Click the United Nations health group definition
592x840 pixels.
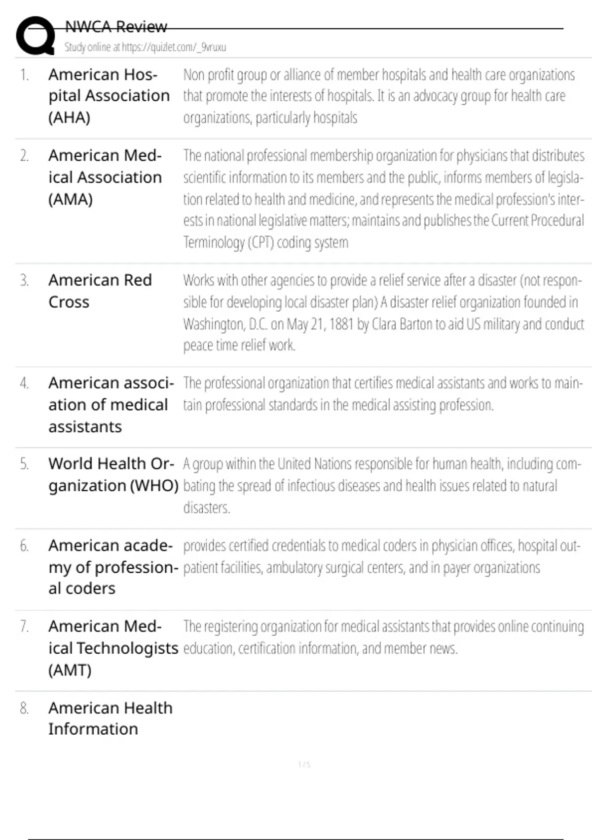(381, 486)
